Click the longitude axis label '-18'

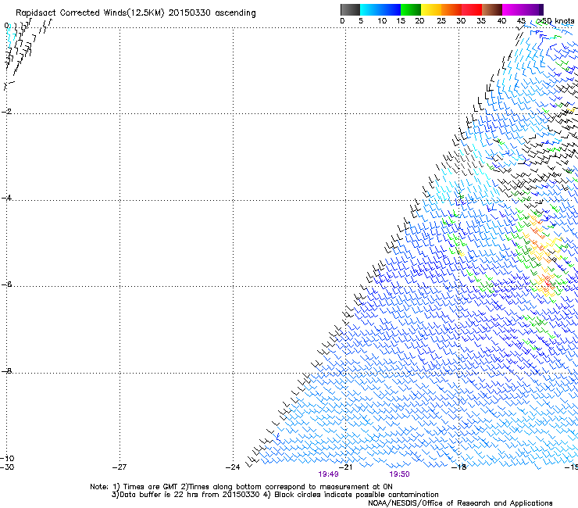pos(459,467)
